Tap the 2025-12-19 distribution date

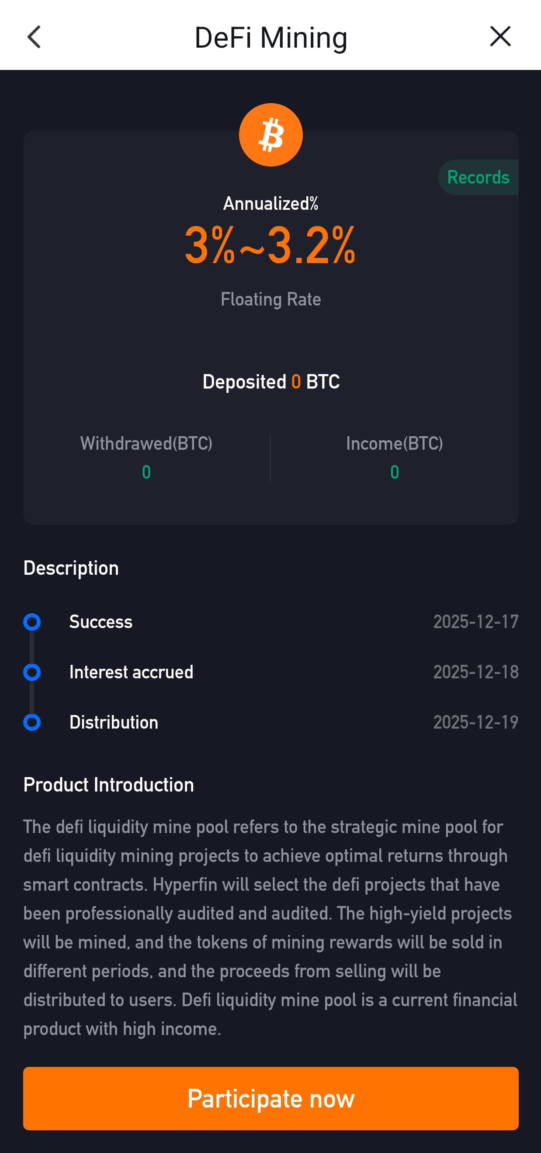coord(475,722)
